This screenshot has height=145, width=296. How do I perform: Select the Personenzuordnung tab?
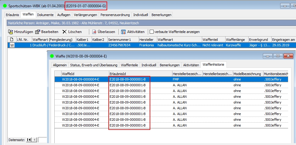tap(115, 15)
